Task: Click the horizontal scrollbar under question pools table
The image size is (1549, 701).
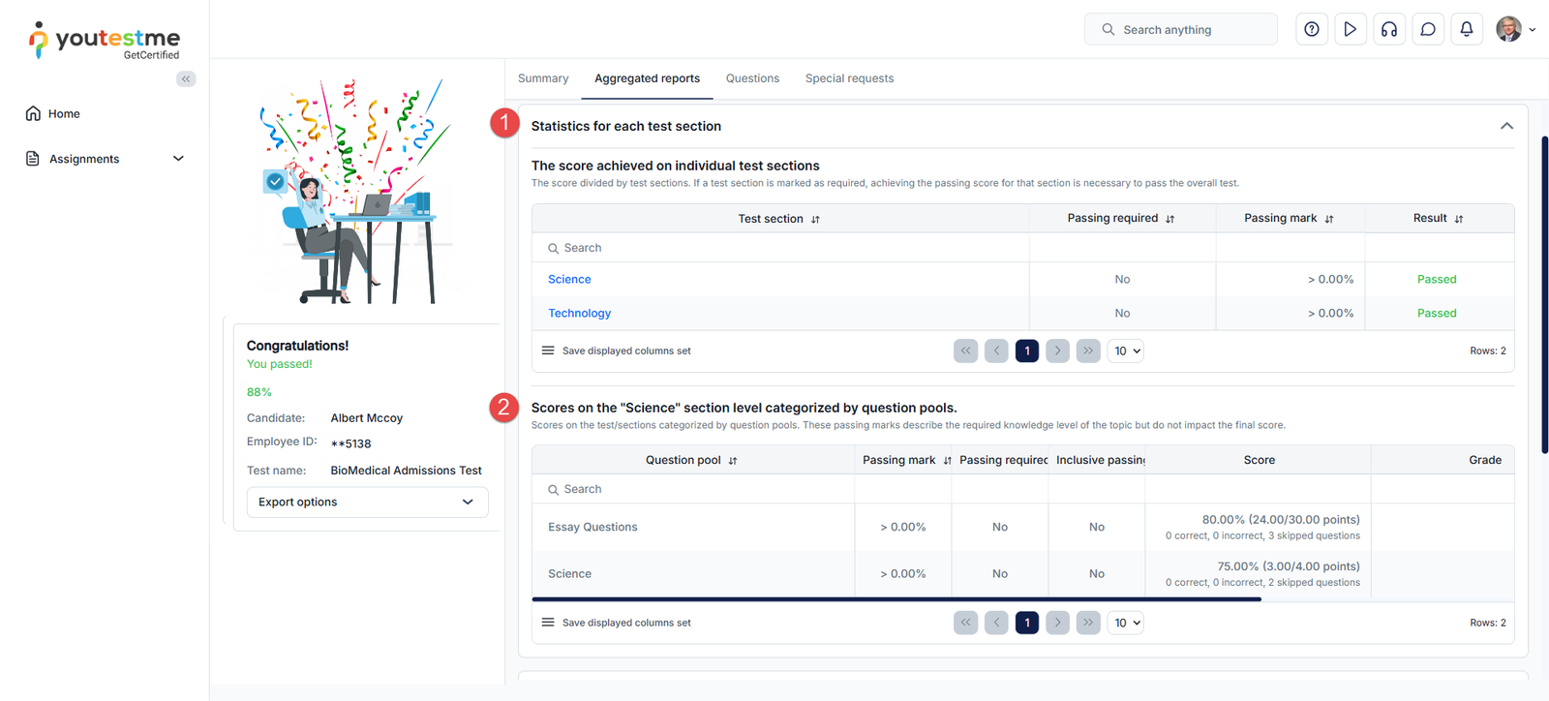Action: tap(896, 599)
